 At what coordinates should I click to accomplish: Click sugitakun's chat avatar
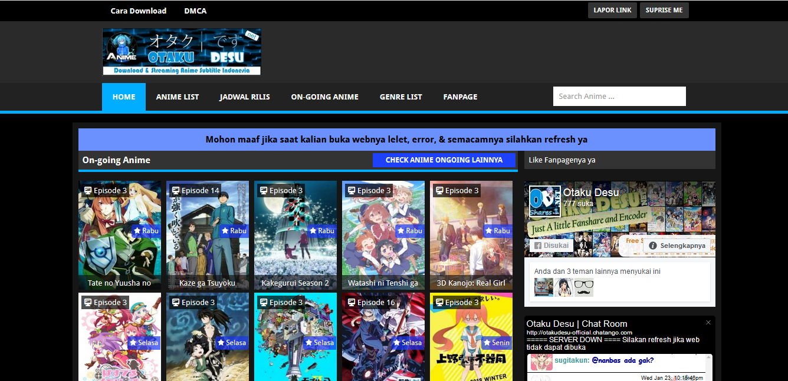[x=541, y=362]
